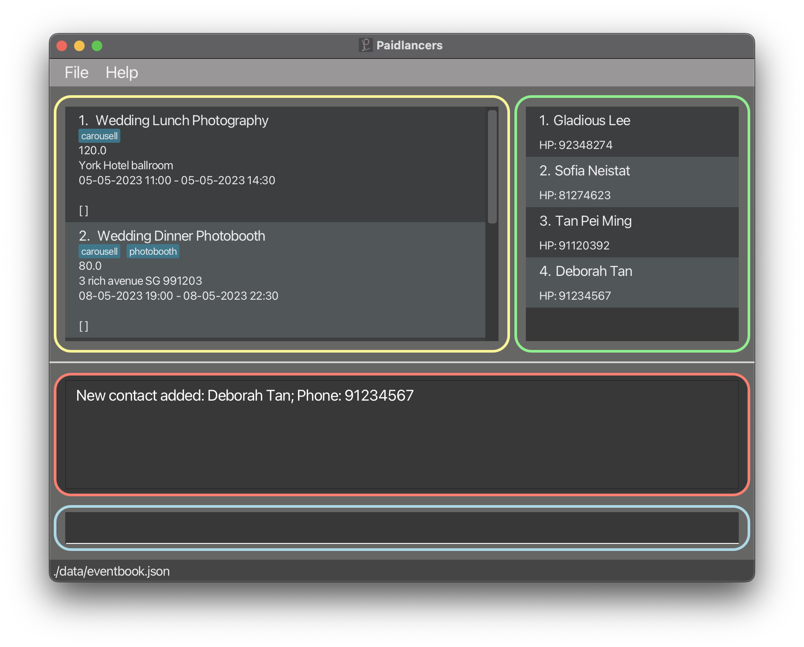Click phone number HP: 92348274

tap(576, 145)
